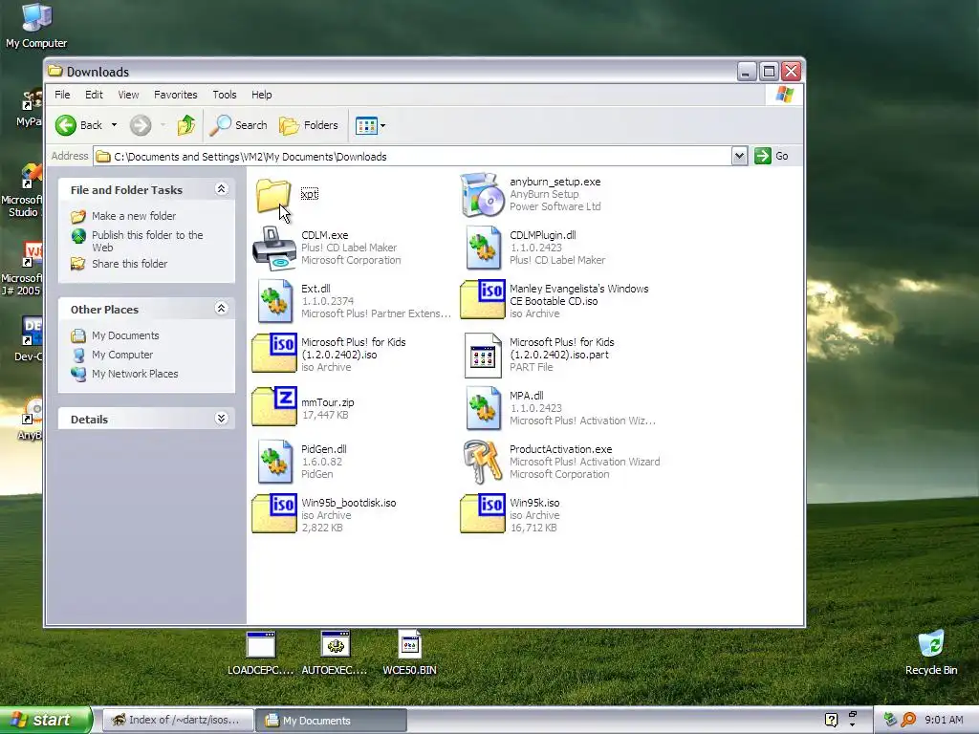Open the Back button history dropdown
The image size is (979, 734).
(115, 125)
